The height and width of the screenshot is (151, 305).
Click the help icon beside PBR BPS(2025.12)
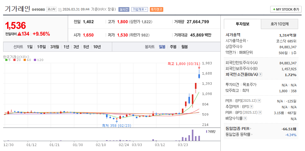[x=260, y=112]
